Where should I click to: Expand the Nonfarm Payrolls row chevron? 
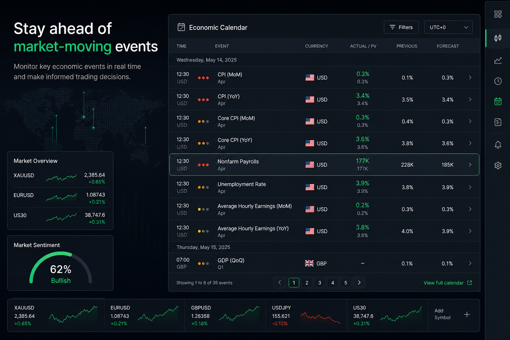pyautogui.click(x=470, y=165)
